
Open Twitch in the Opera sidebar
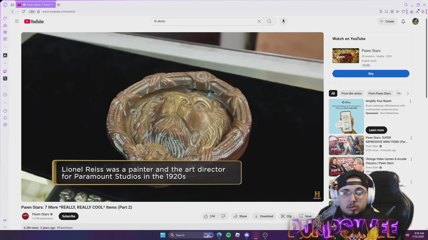(5, 71)
